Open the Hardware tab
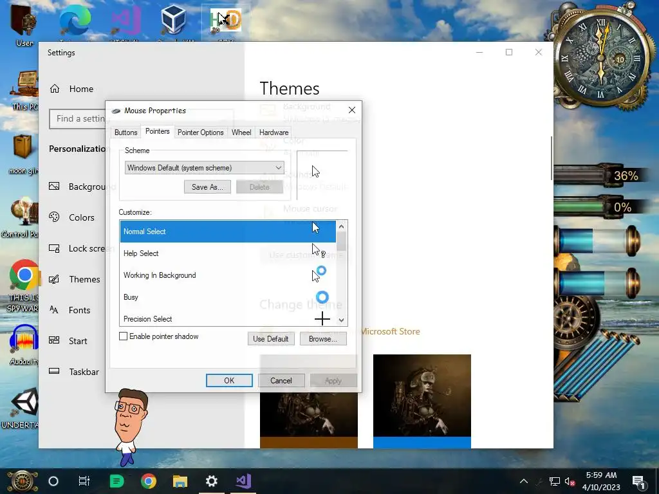 (x=274, y=133)
